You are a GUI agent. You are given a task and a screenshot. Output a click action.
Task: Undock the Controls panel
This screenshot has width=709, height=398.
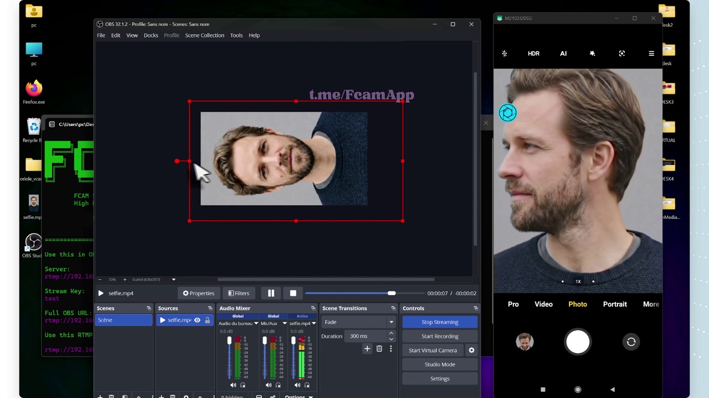(x=475, y=308)
